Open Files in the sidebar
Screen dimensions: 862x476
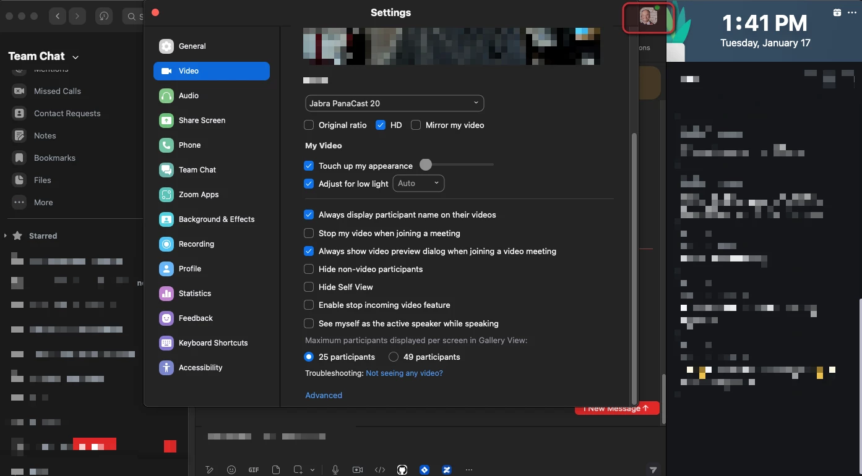[x=43, y=180]
